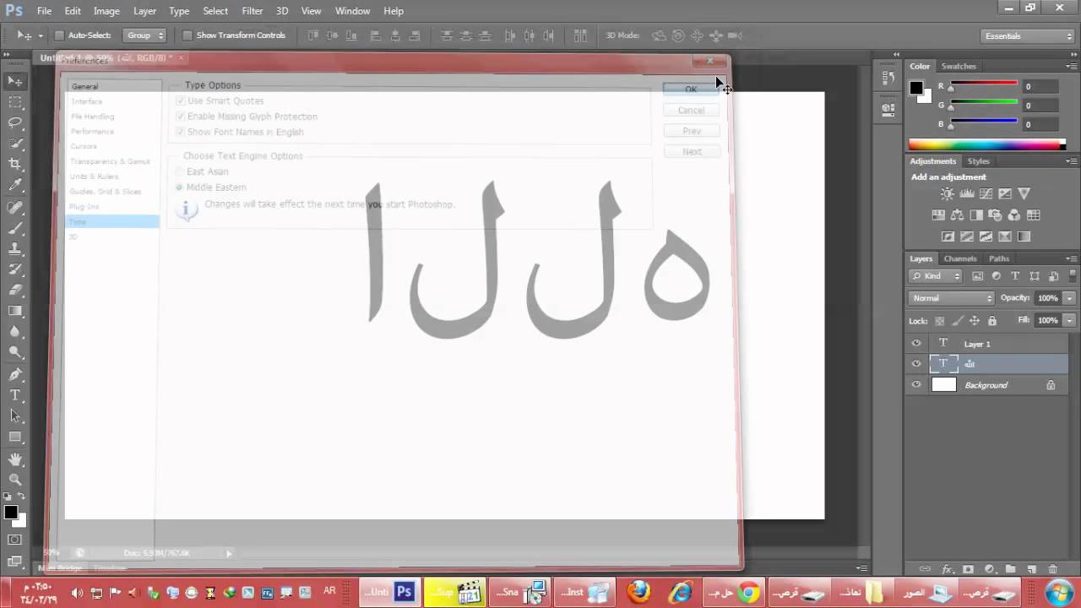Screen dimensions: 1081x608
Task: Choose East Asian text engine
Action: 179,172
